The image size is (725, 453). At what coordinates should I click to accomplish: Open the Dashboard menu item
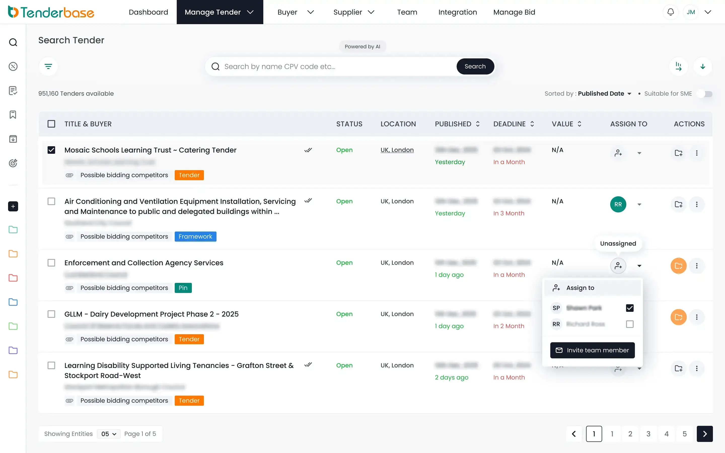(148, 12)
